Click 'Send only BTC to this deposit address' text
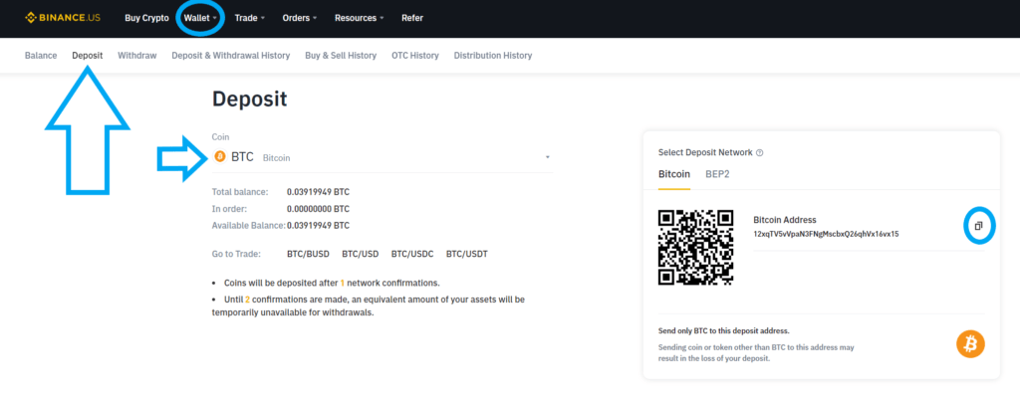 [724, 331]
